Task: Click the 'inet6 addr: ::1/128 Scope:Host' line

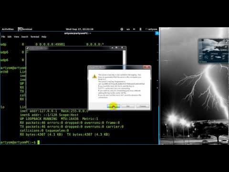Action: [49, 115]
